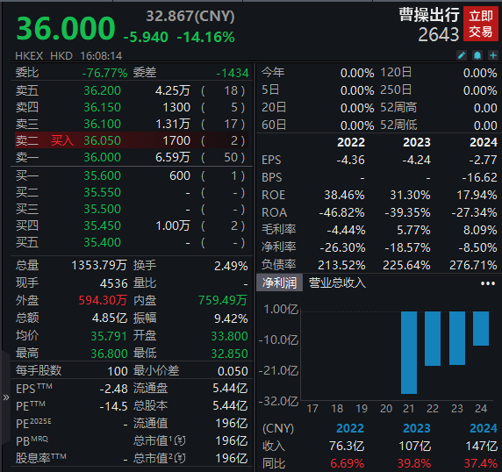Screen dimensions: 502x472
Task: Click 振幅 value 9.42%
Action: pyautogui.click(x=231, y=318)
